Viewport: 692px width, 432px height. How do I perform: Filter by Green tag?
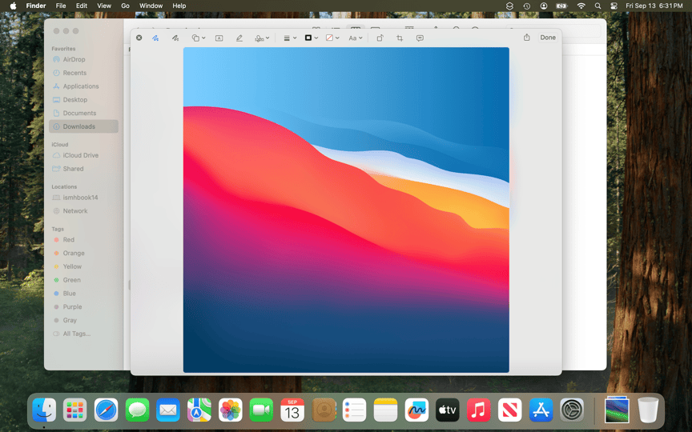click(83, 280)
